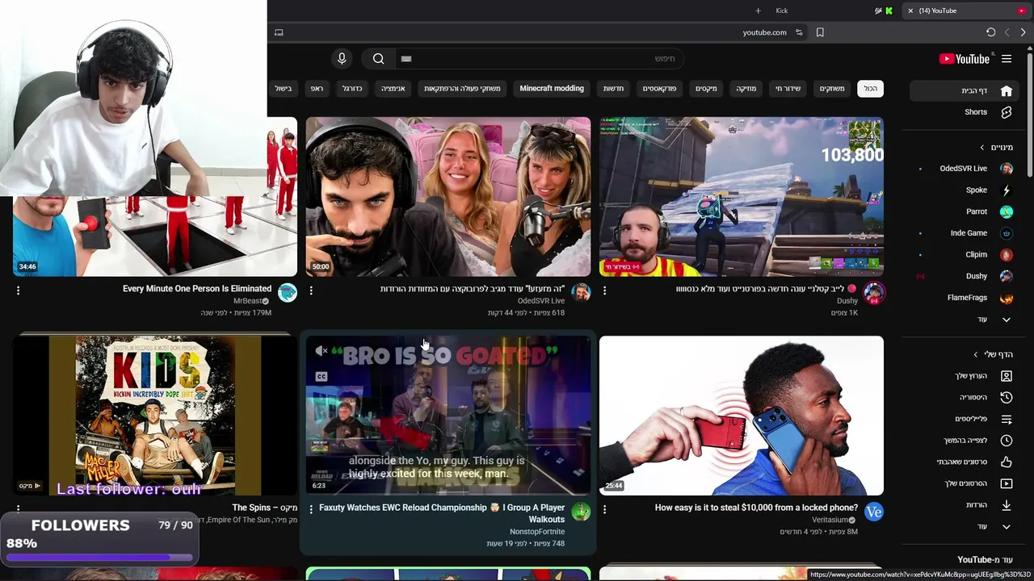Go forward with the browser forward arrow
This screenshot has height=581, width=1034.
pos(1023,32)
